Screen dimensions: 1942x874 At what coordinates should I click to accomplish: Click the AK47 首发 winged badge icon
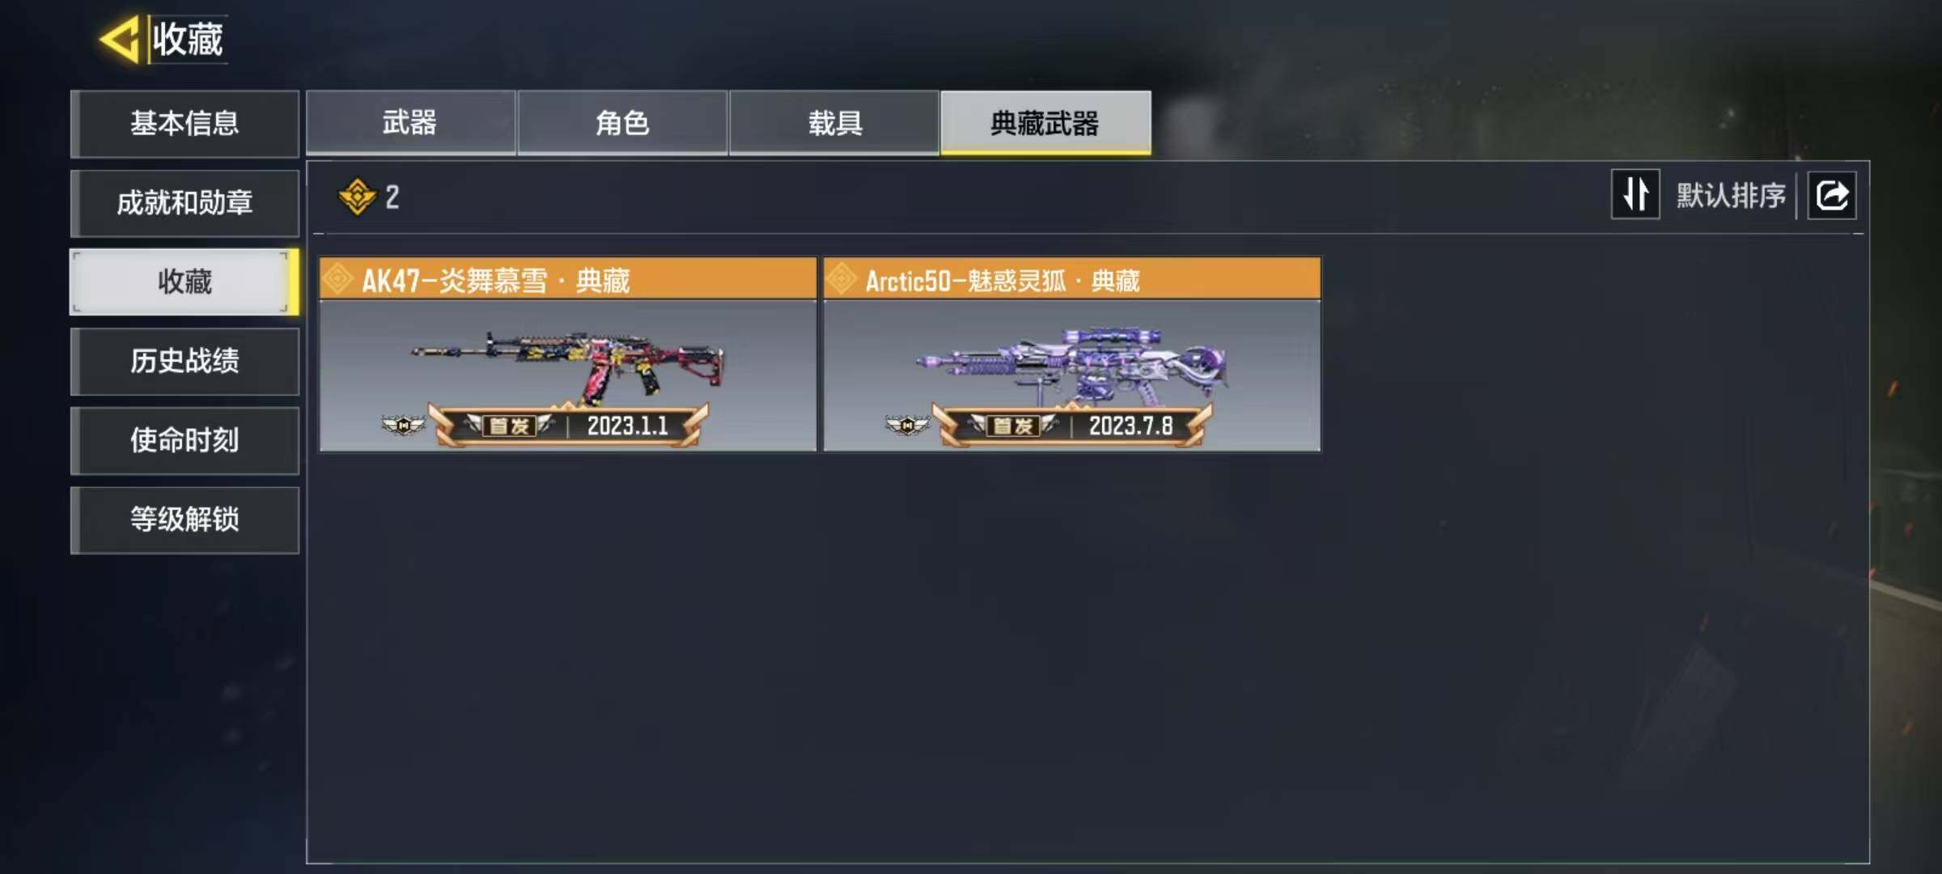(403, 424)
